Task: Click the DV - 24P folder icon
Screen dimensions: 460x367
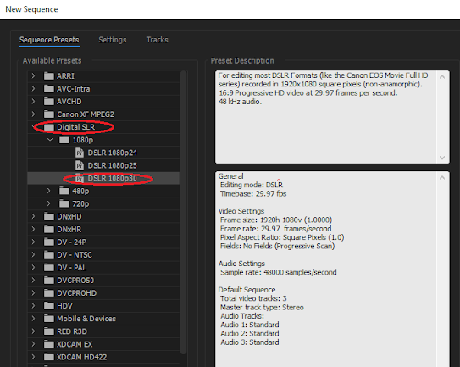Action: (49, 242)
